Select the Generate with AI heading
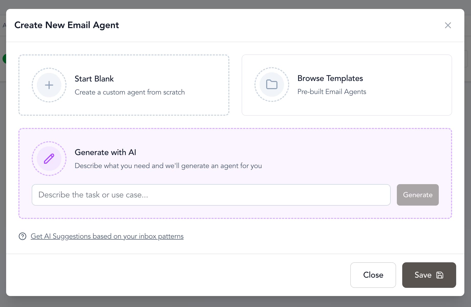The width and height of the screenshot is (471, 307). coord(105,152)
